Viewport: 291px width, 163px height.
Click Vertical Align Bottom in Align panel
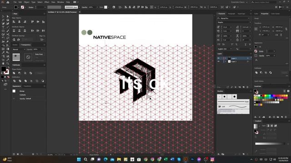(43, 22)
